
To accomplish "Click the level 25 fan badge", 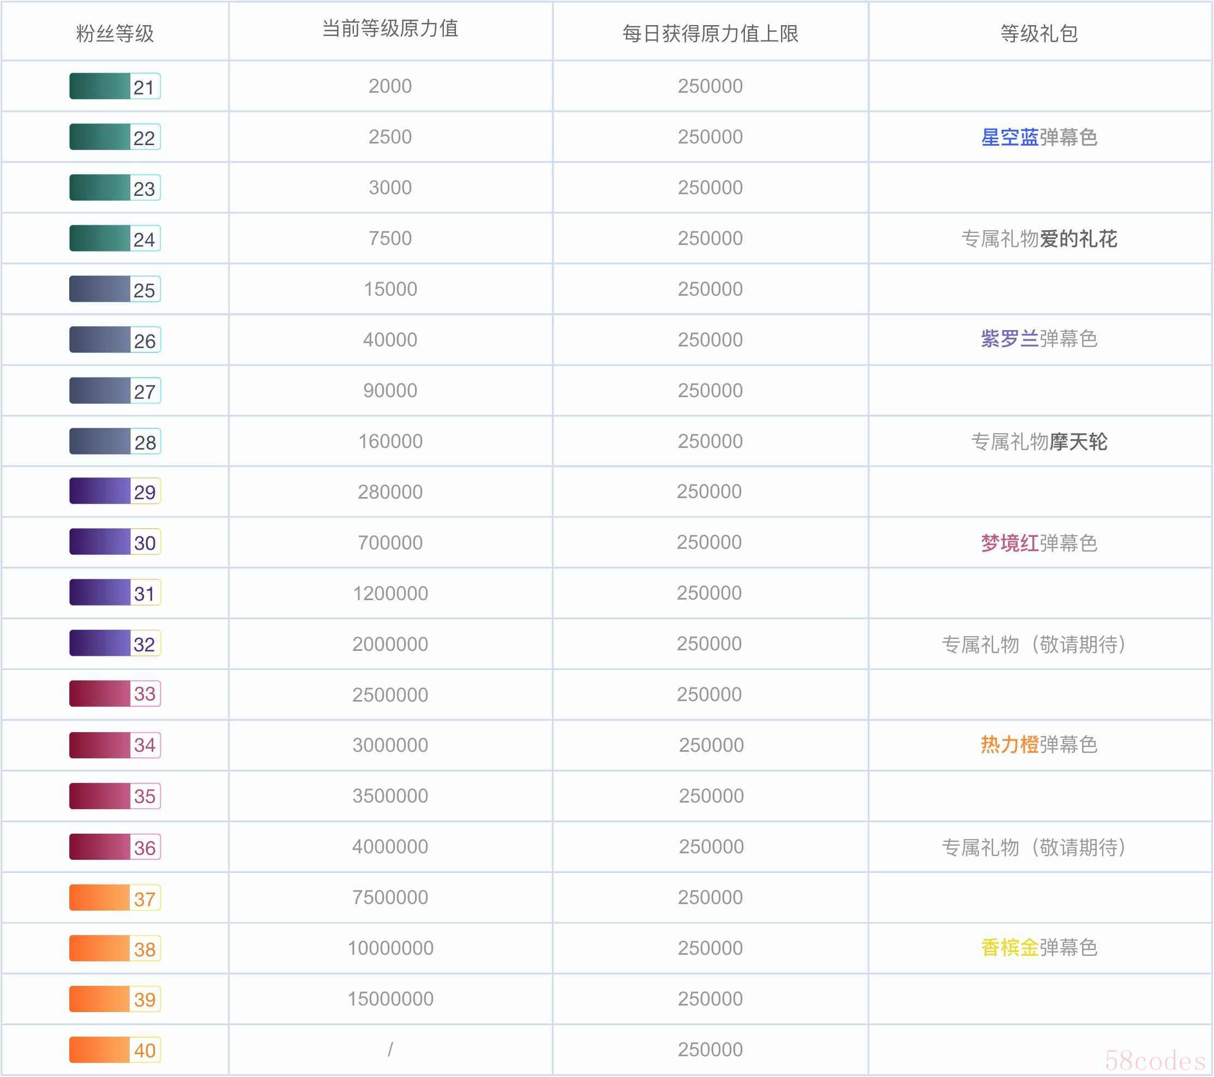I will [x=115, y=289].
